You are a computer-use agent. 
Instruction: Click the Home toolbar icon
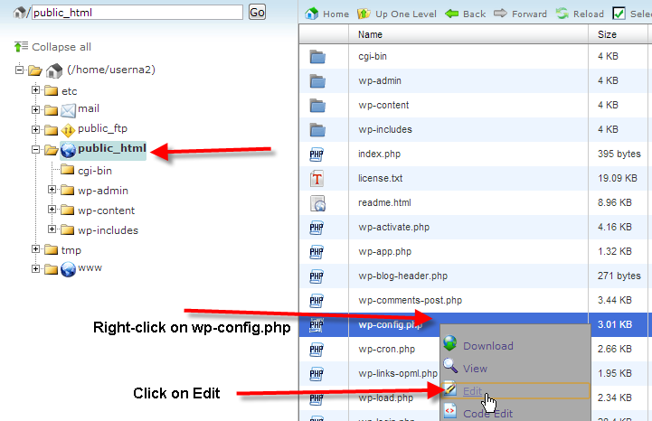click(311, 14)
